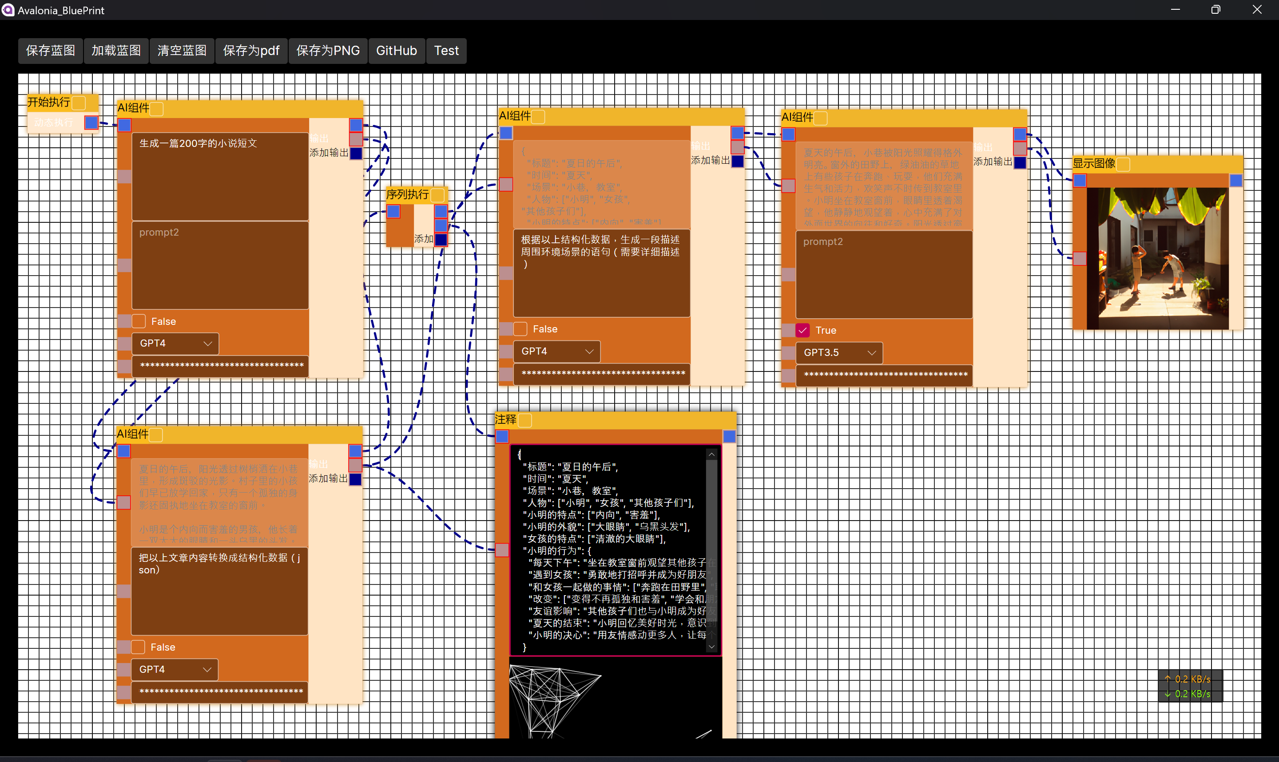Click scroll-down arrow in 注释 text box
The height and width of the screenshot is (762, 1279).
click(711, 647)
